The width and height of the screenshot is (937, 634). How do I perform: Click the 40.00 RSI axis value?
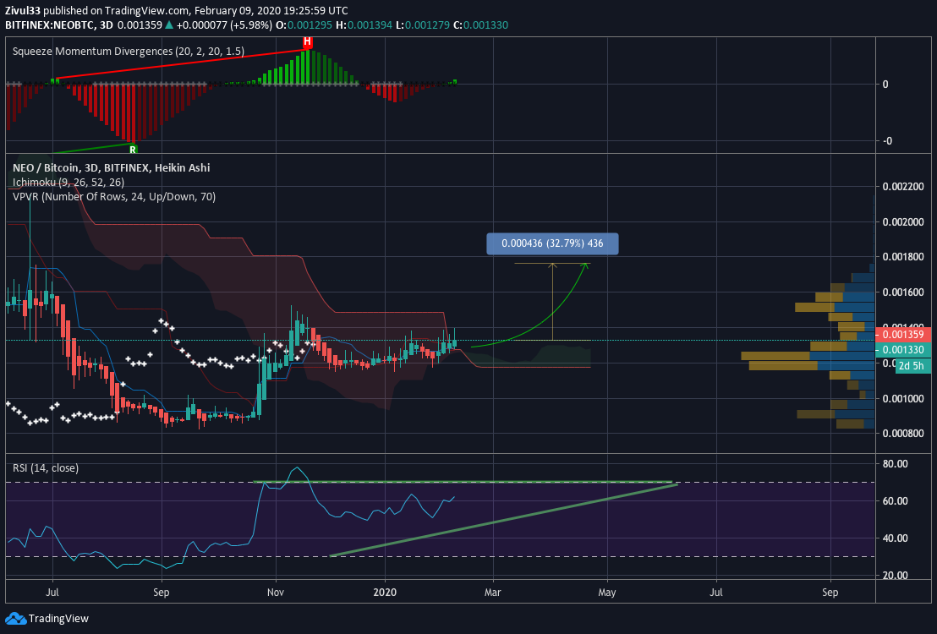pyautogui.click(x=895, y=538)
